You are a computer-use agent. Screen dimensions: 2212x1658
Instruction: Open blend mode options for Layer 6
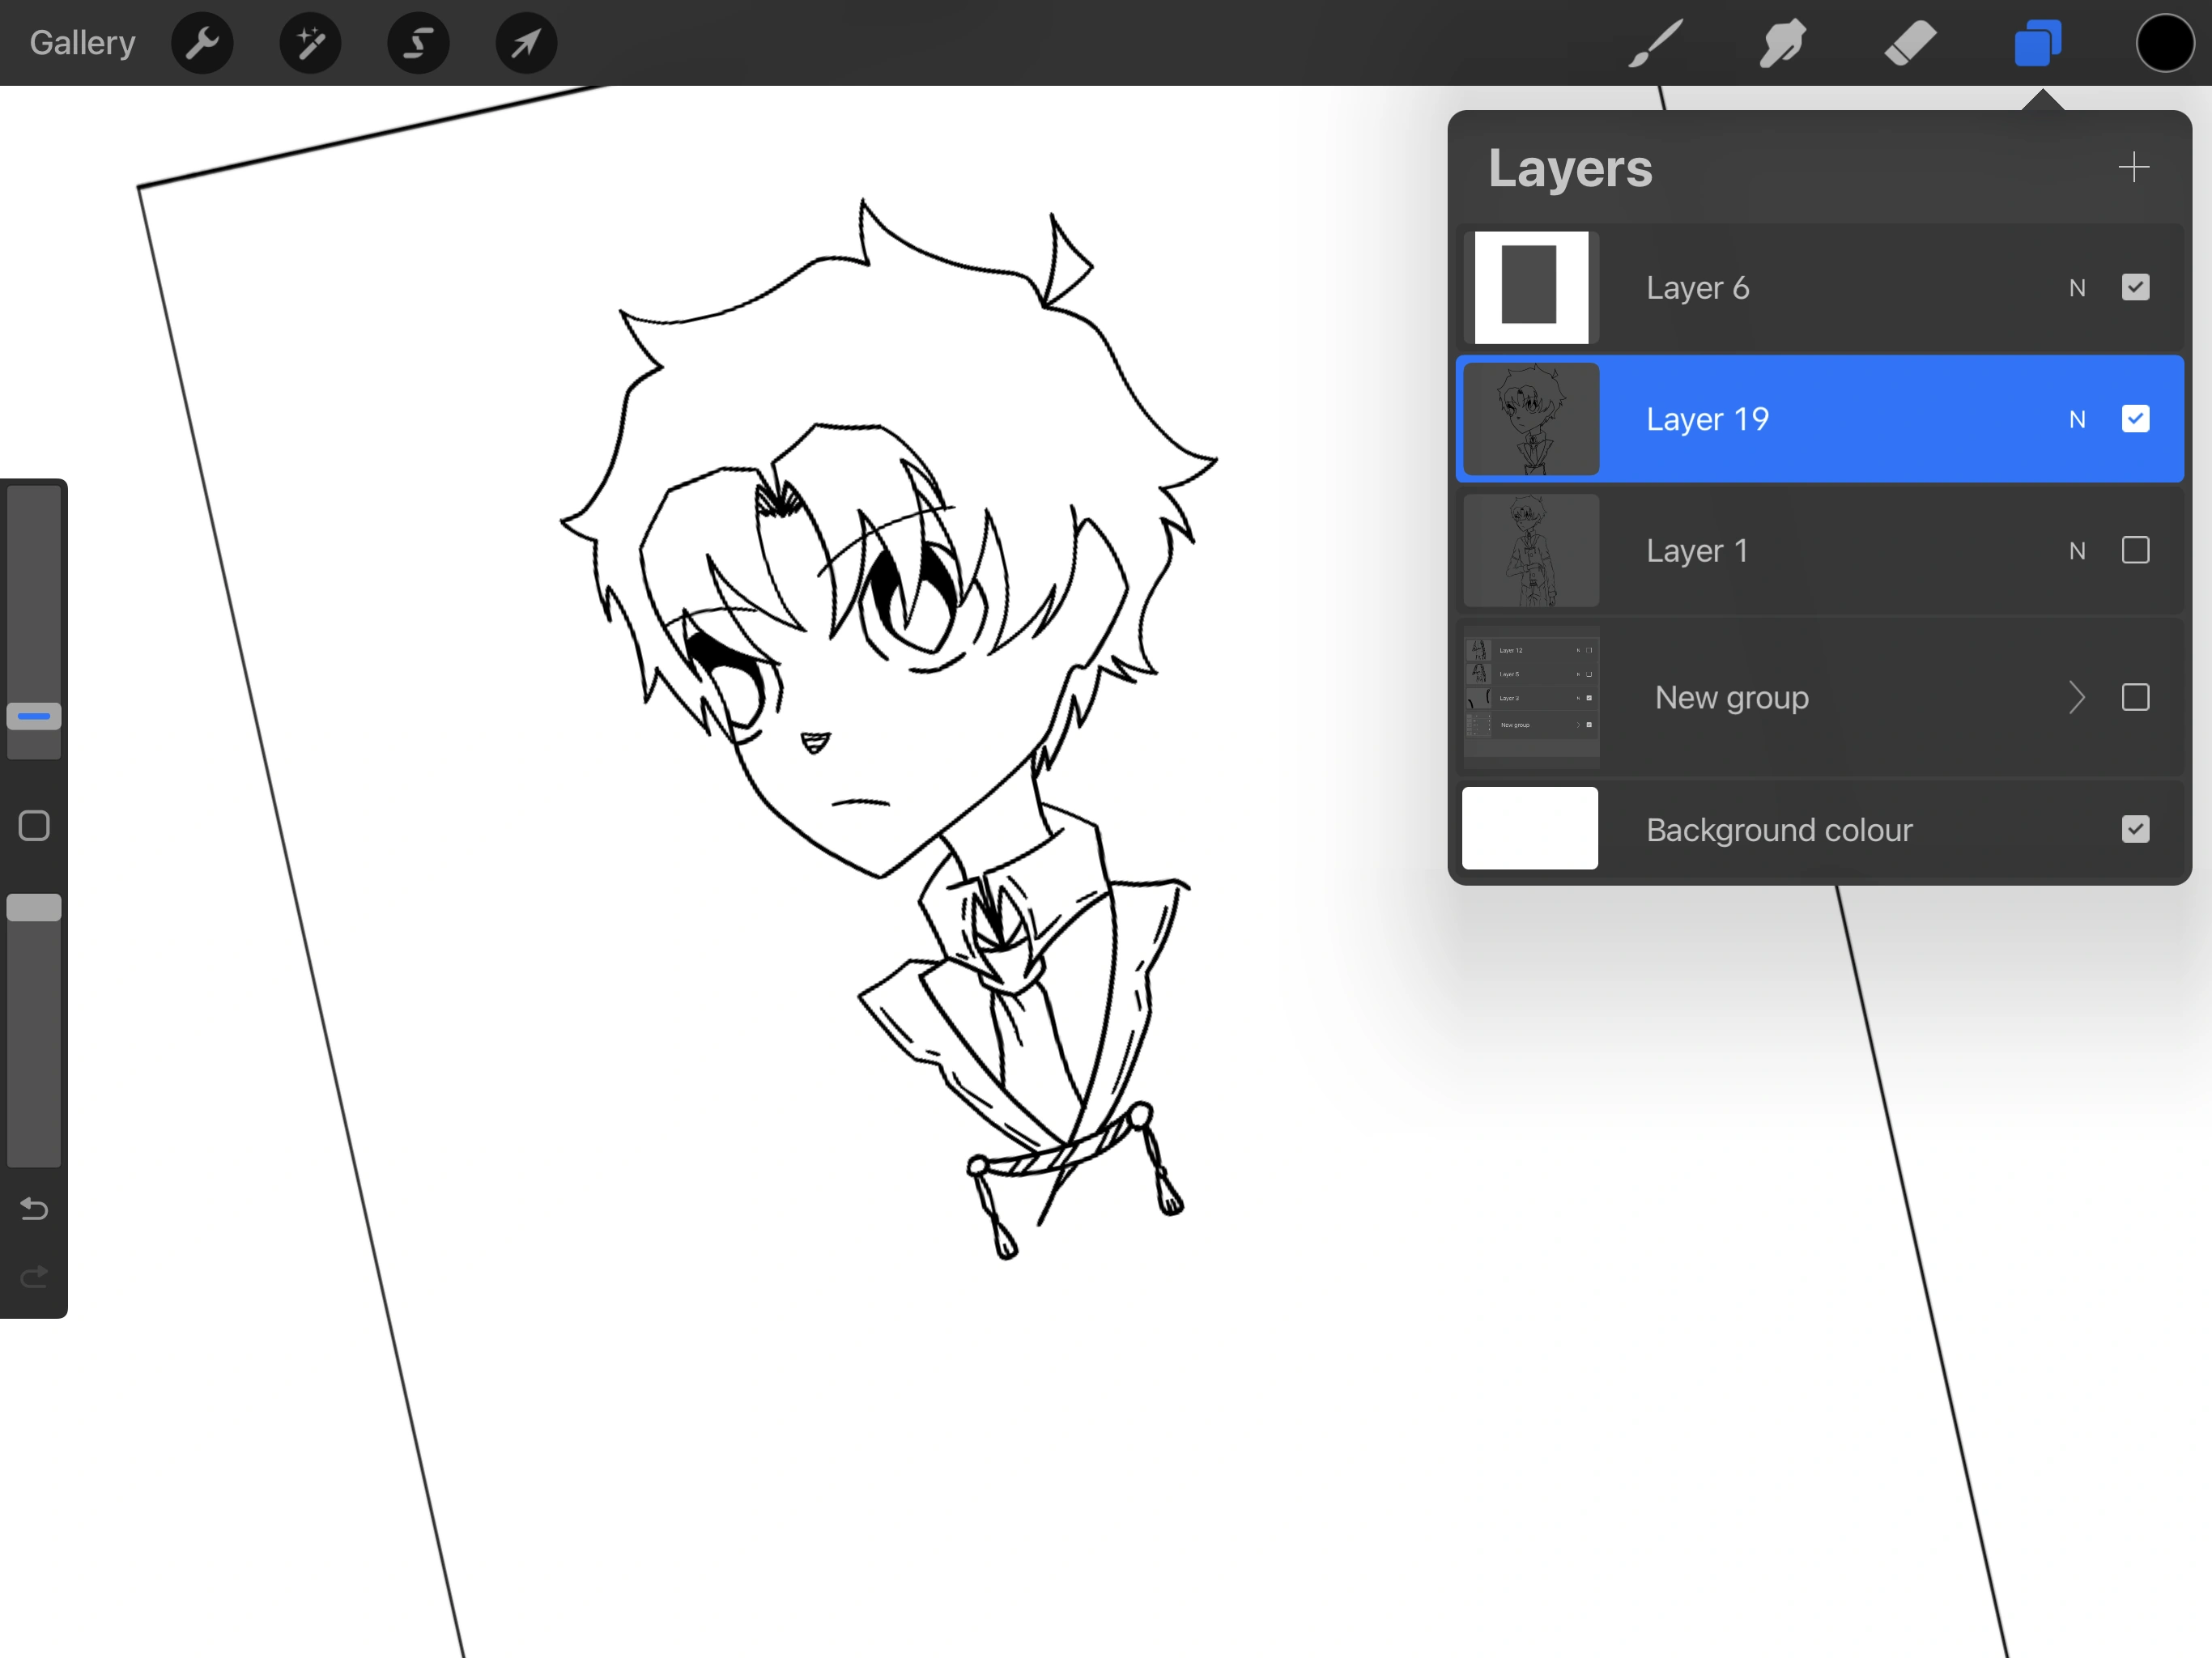(2078, 287)
